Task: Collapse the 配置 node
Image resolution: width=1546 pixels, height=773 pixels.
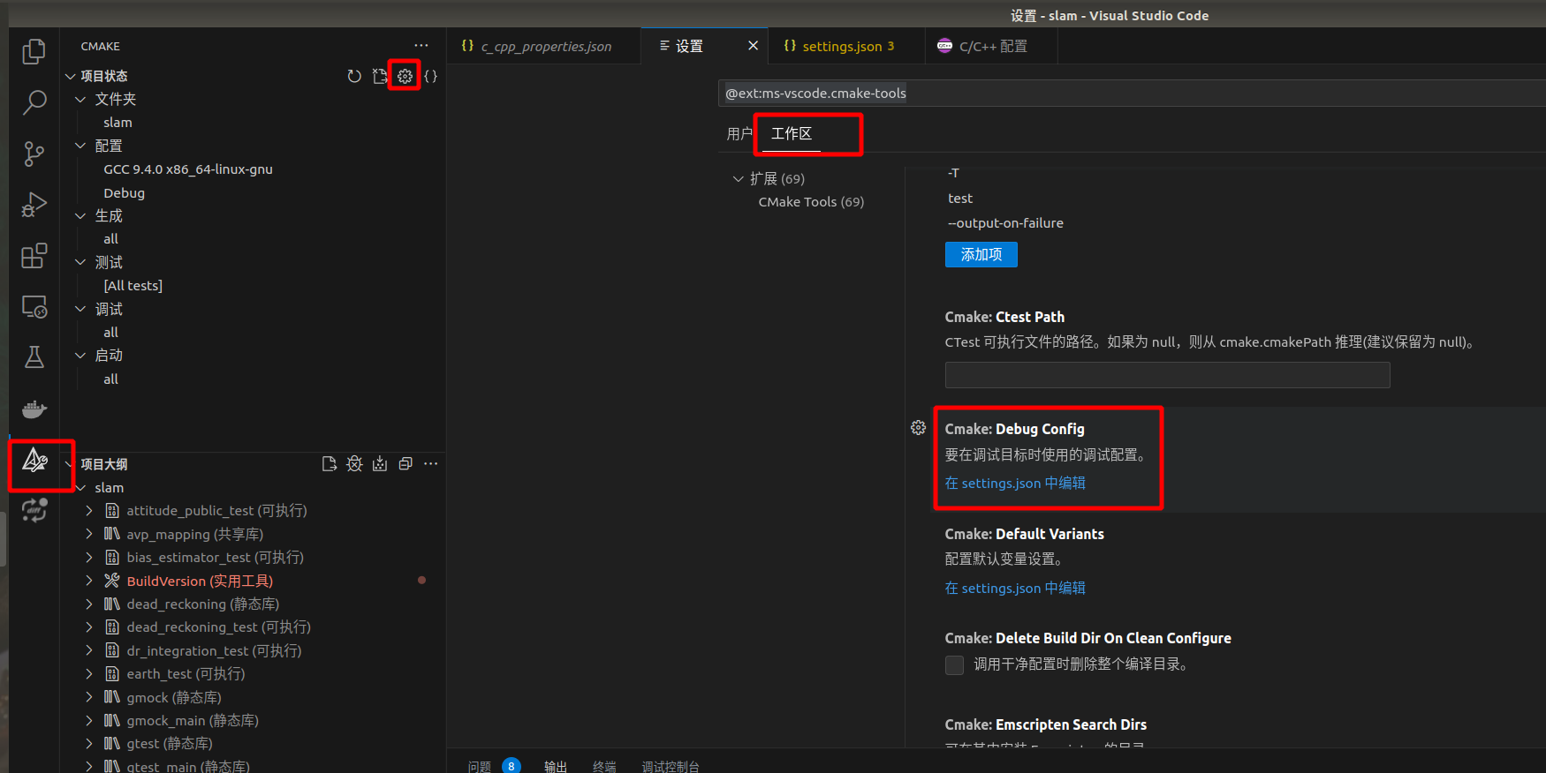Action: [x=80, y=146]
